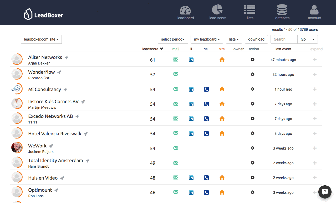The image size is (336, 203).
Task: Sort by leadscore column header
Action: tap(152, 49)
